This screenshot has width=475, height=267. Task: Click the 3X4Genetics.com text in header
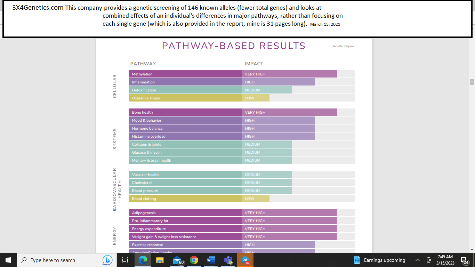pos(38,8)
